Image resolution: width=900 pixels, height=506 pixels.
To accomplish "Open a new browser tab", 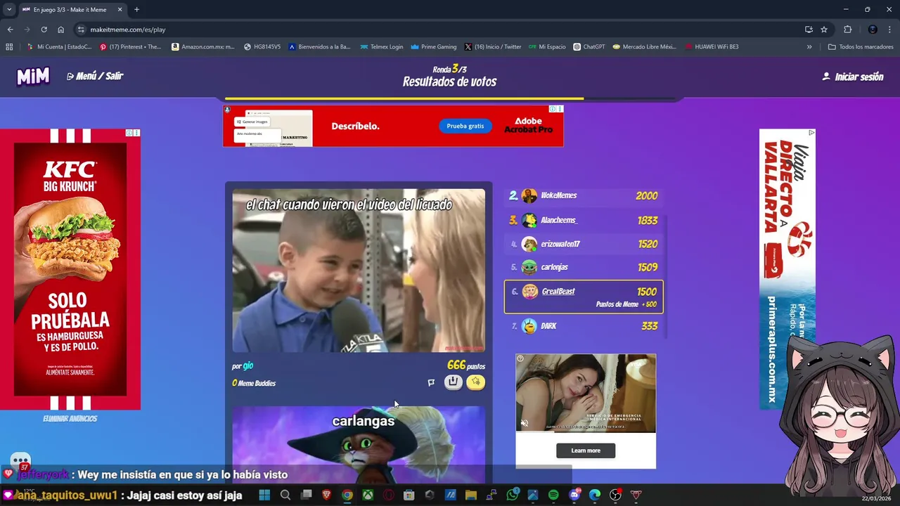I will tap(136, 10).
